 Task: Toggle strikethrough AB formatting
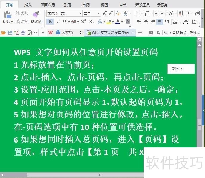[x=74, y=22]
